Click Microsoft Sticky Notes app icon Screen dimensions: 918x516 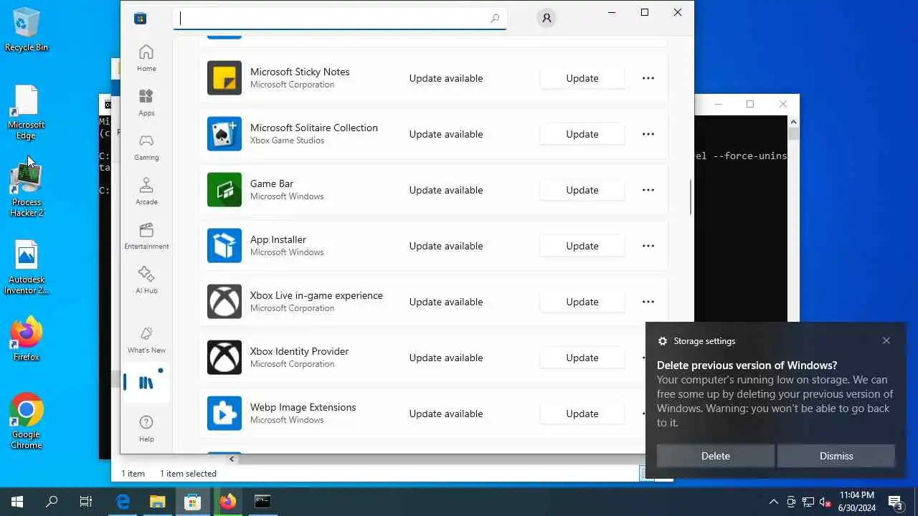pos(224,78)
